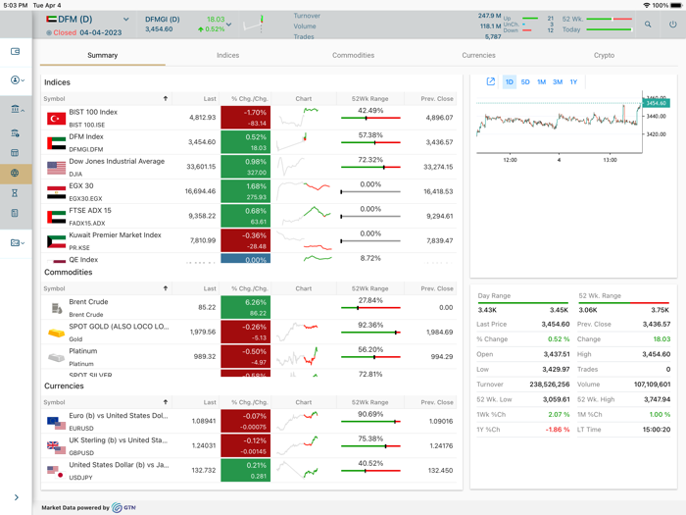
Task: Open the hourglass icon in sidebar
Action: coord(15,193)
